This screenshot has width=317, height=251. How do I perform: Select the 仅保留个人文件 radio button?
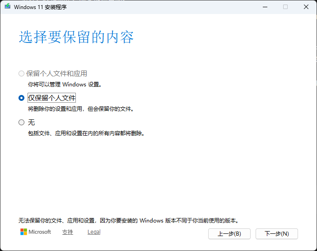coord(21,98)
